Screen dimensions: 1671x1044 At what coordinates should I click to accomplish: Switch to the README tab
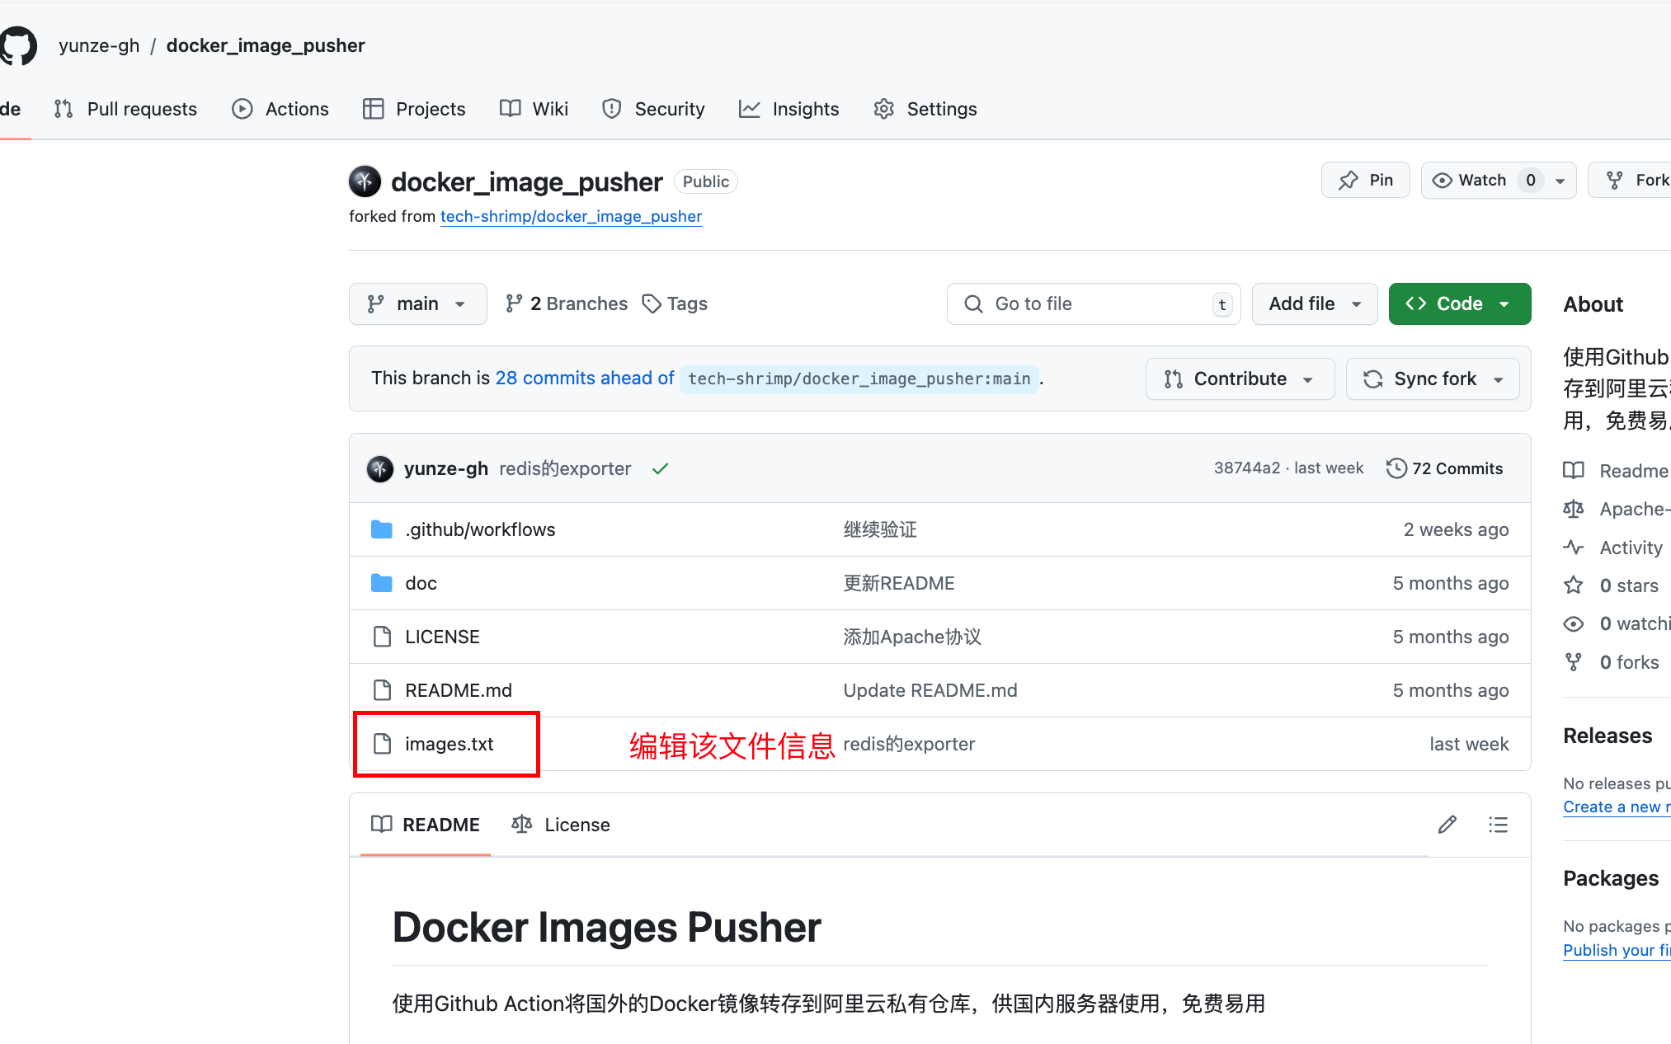[x=426, y=825]
